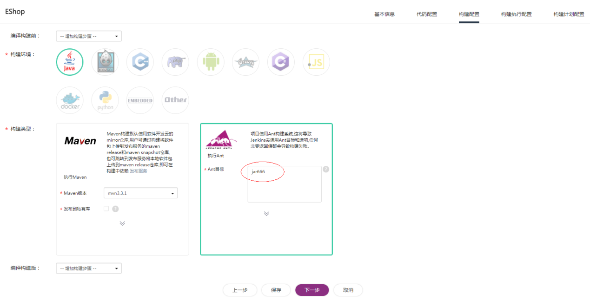
Task: Expand more options in the Maven card
Action: click(122, 223)
